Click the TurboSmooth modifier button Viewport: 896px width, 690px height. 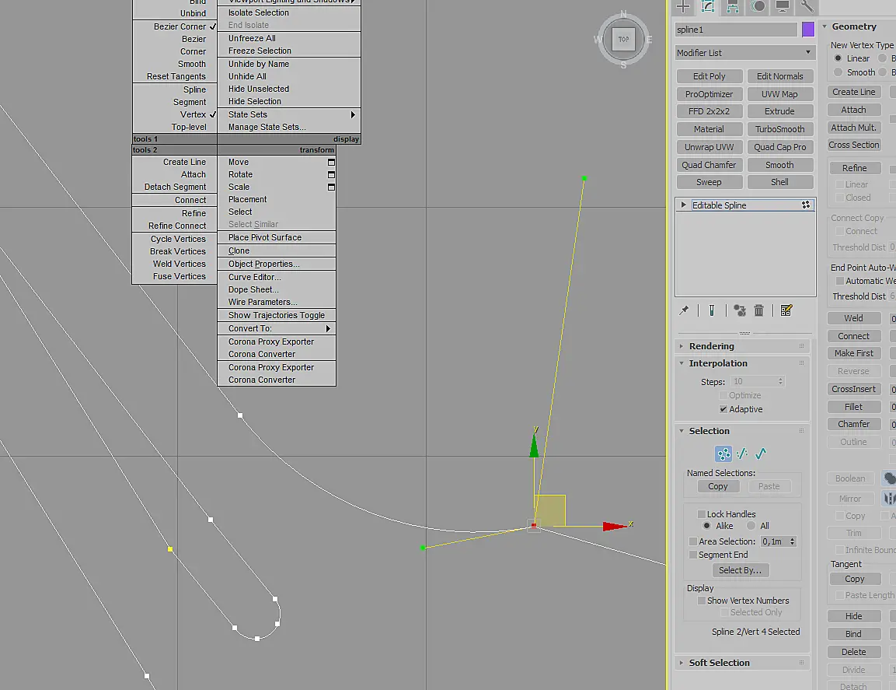coord(780,129)
